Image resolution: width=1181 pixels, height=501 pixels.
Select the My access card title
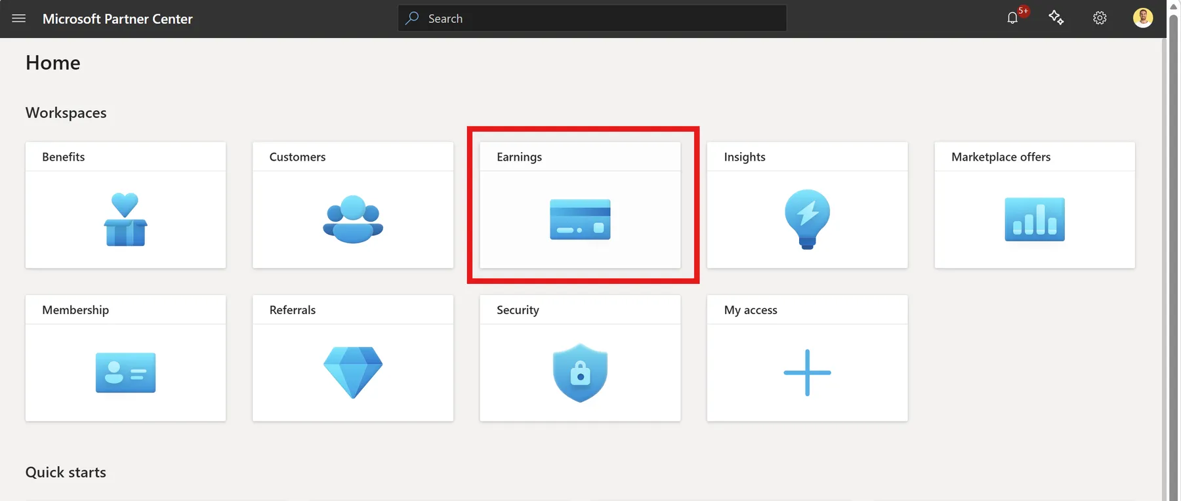[751, 310]
